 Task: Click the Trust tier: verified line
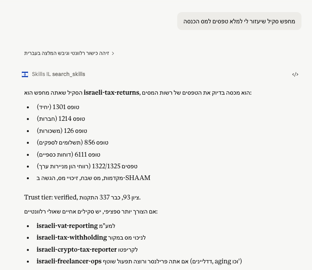click(82, 198)
